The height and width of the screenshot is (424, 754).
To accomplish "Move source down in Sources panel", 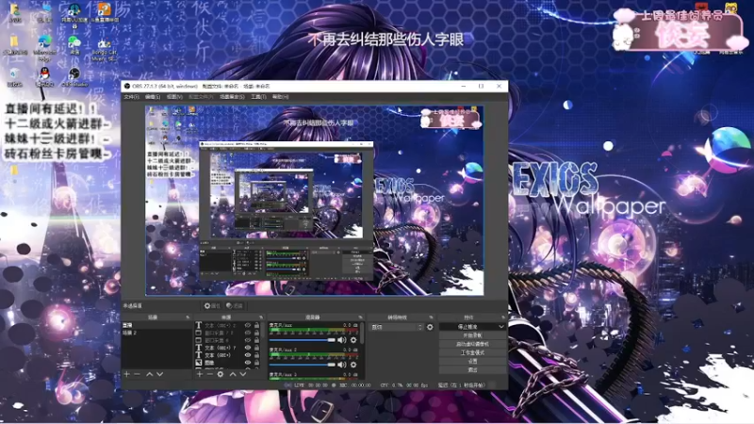I will coord(243,374).
